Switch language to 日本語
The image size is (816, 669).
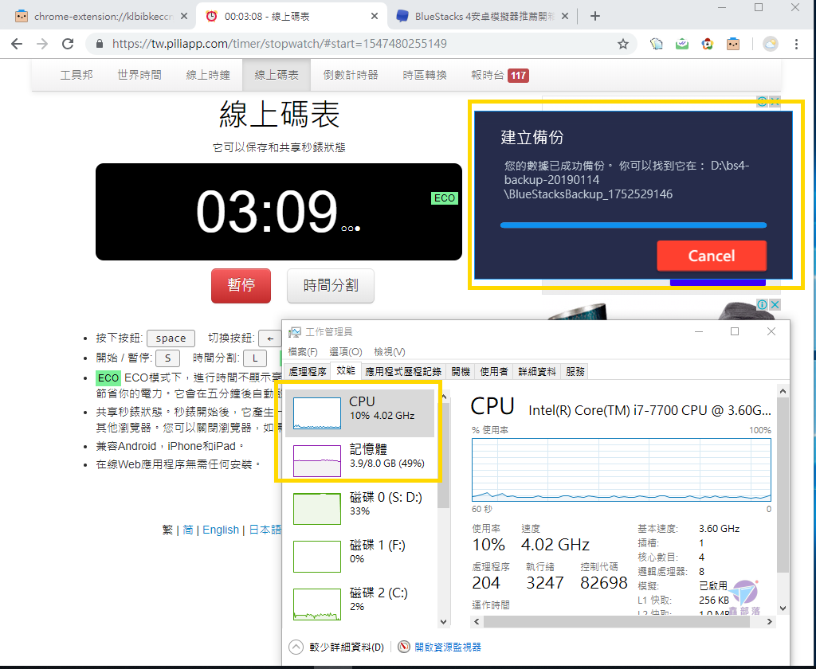265,530
